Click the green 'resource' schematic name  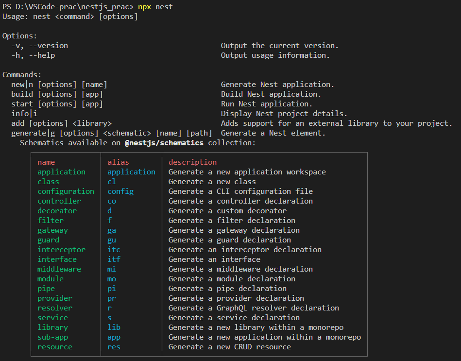pos(55,347)
